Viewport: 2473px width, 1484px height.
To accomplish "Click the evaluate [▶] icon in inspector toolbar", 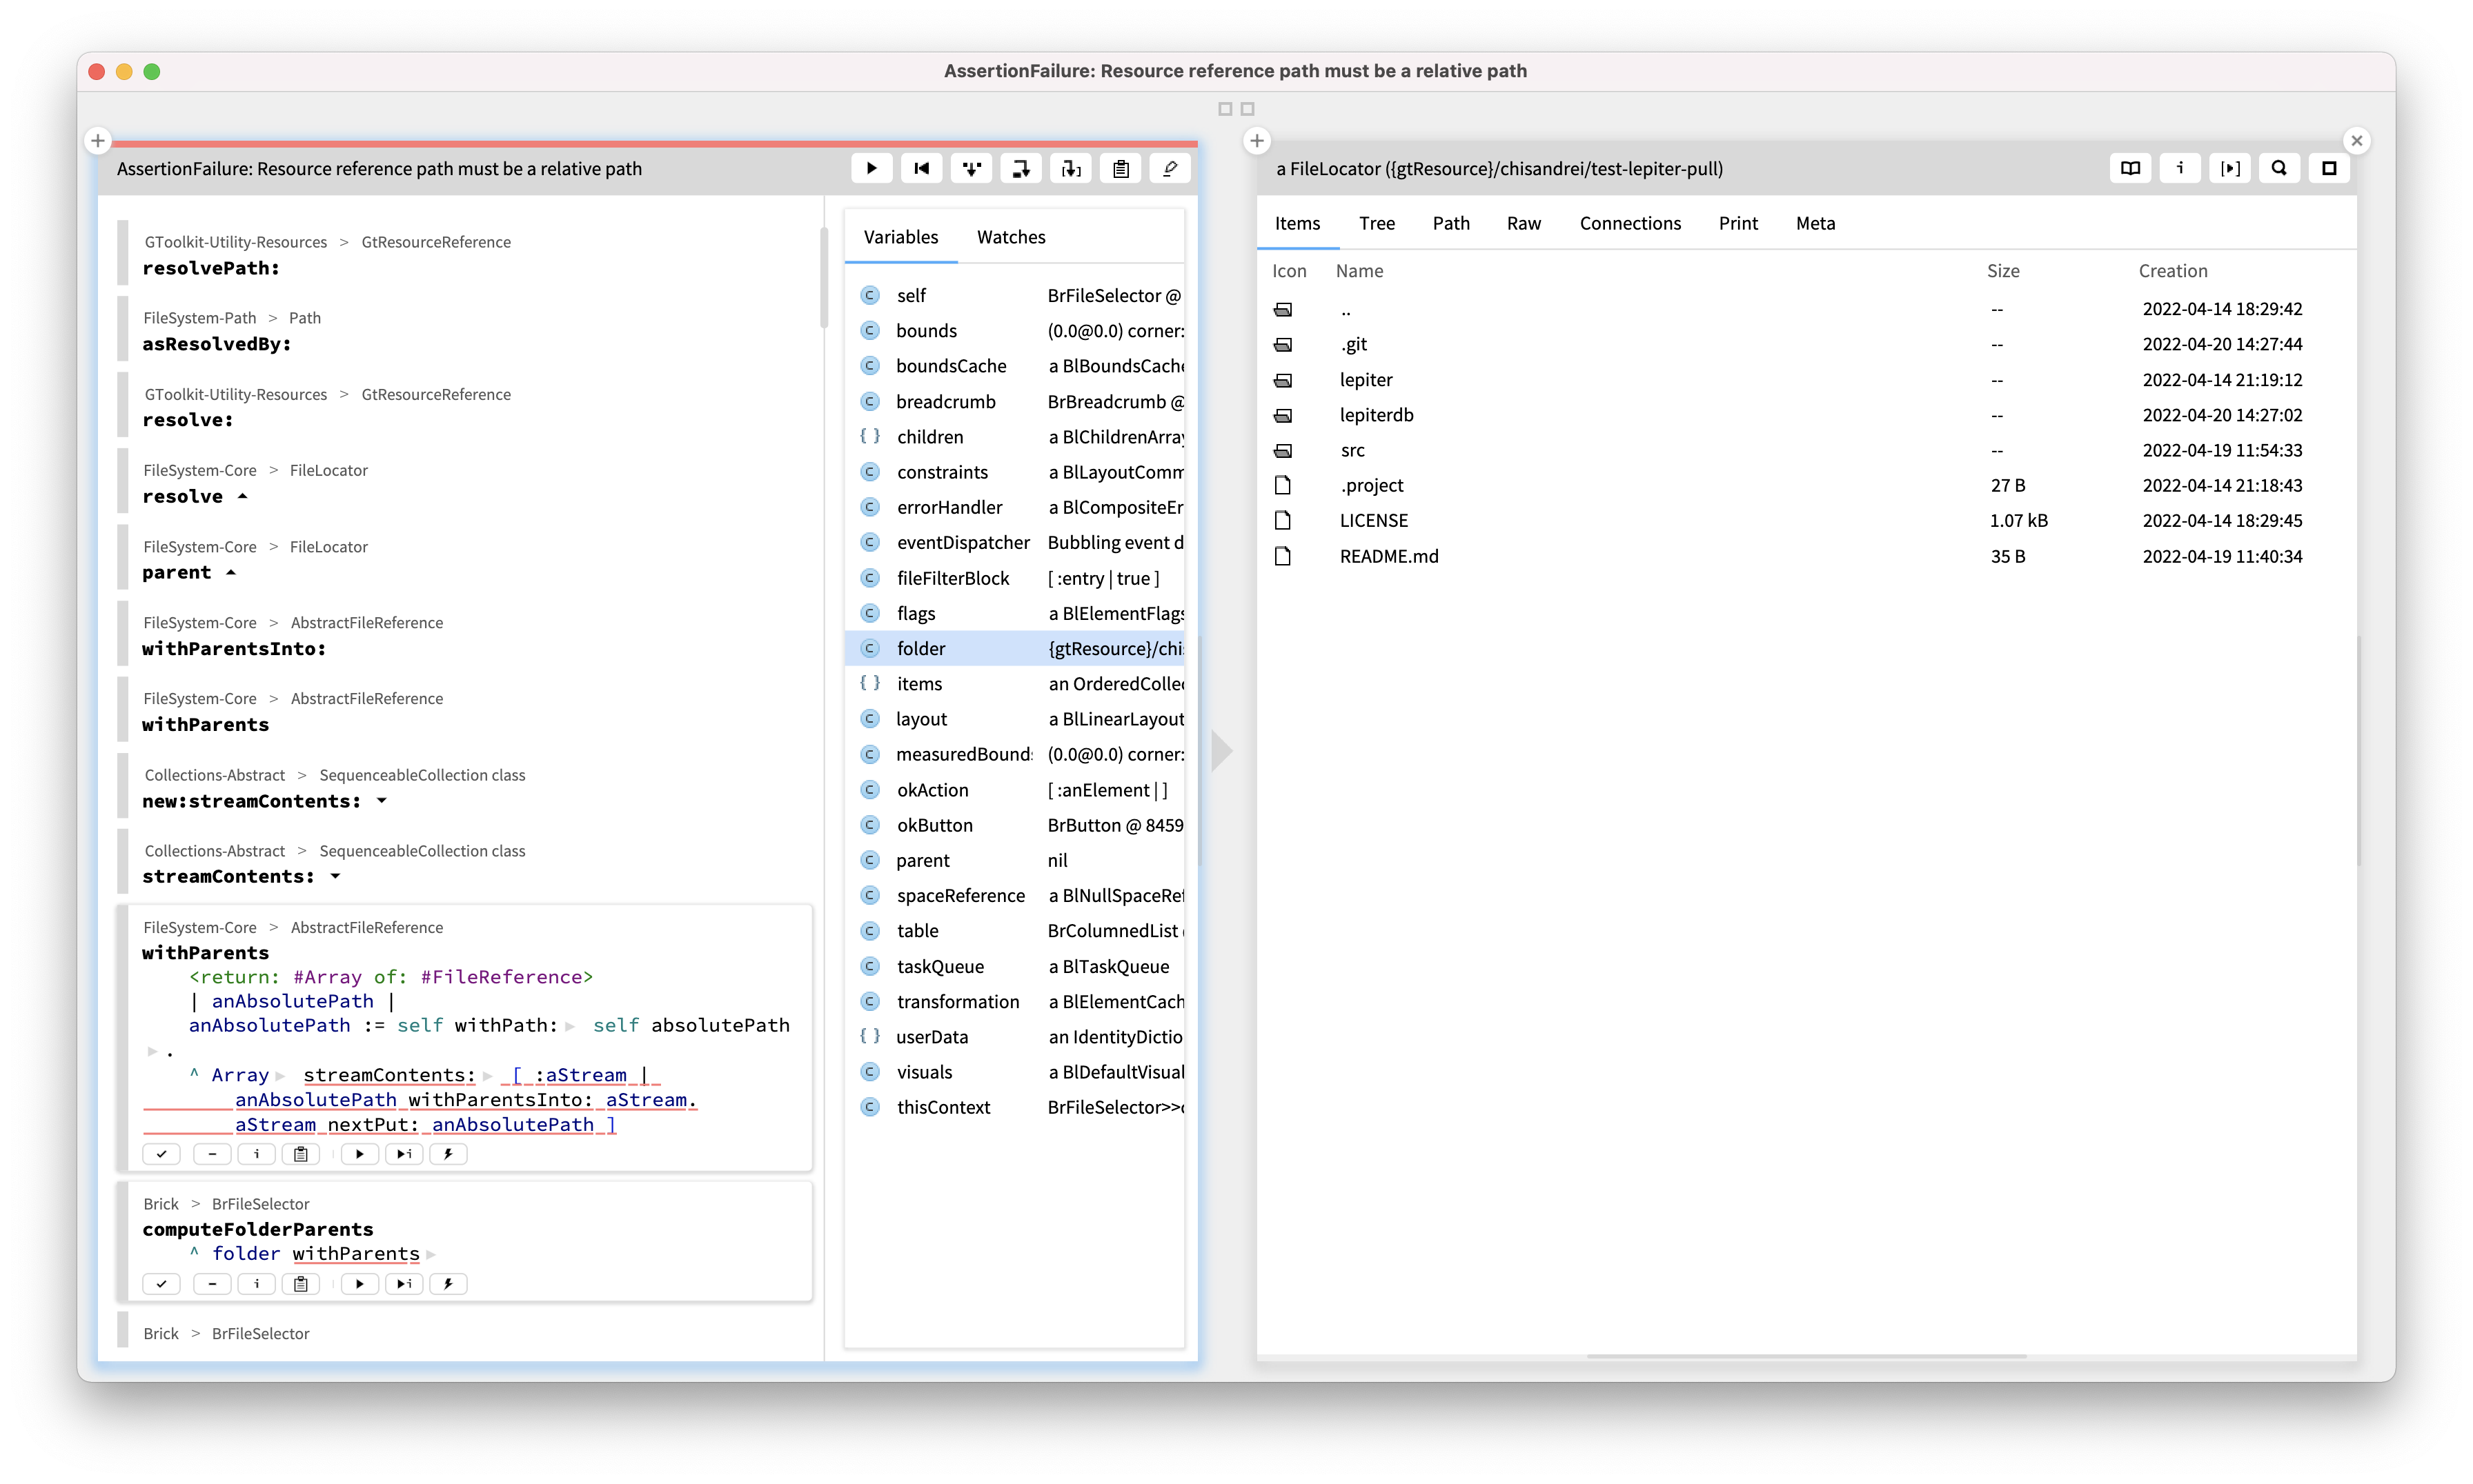I will coord(2230,168).
